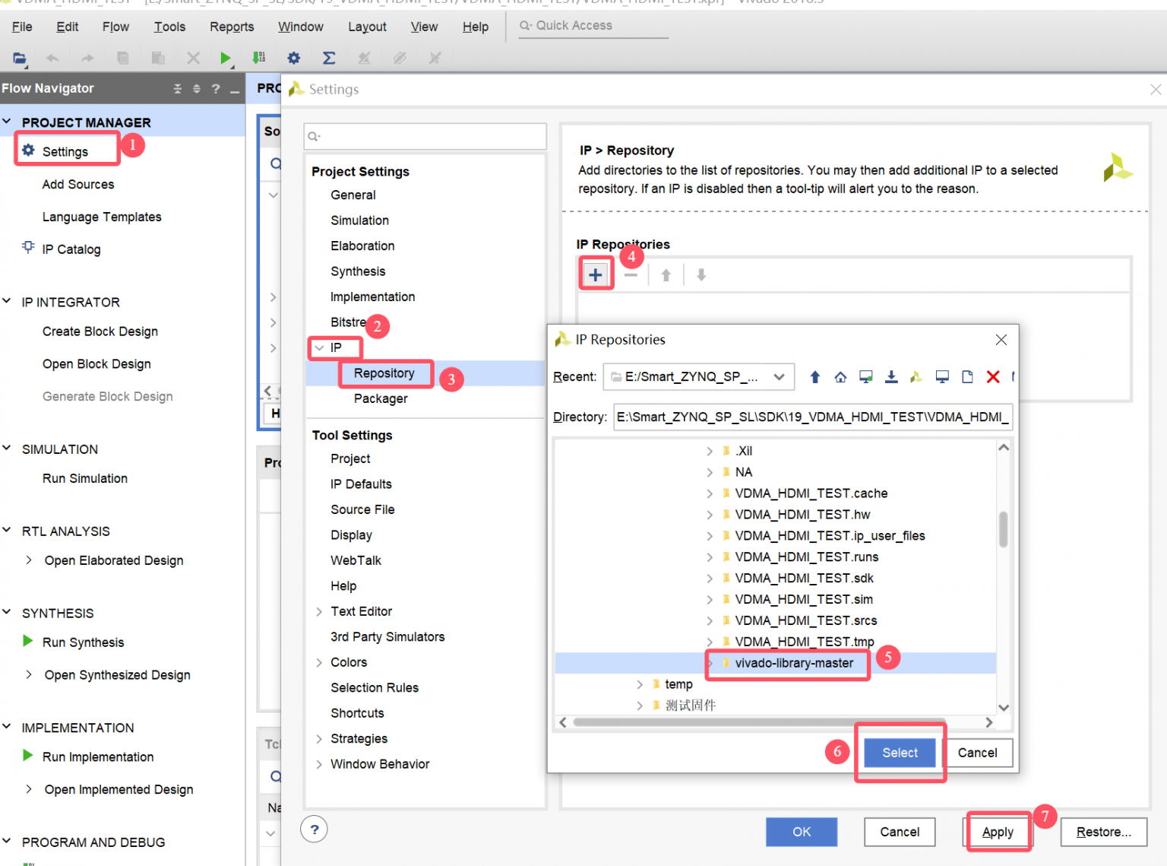Click the red X delete icon
This screenshot has width=1167, height=866.
tap(992, 377)
